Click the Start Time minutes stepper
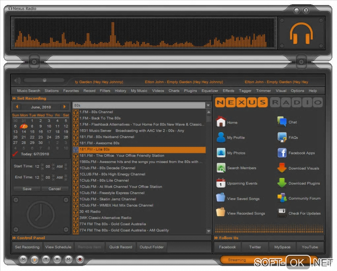Screen dimensions: 337x271 pyautogui.click(x=53, y=166)
